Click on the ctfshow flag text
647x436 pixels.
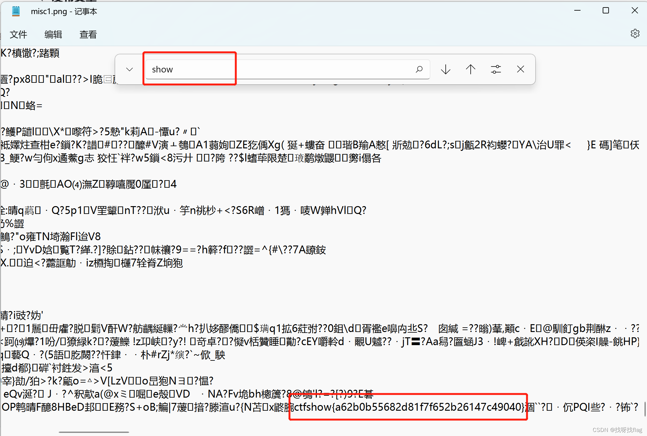(409, 407)
